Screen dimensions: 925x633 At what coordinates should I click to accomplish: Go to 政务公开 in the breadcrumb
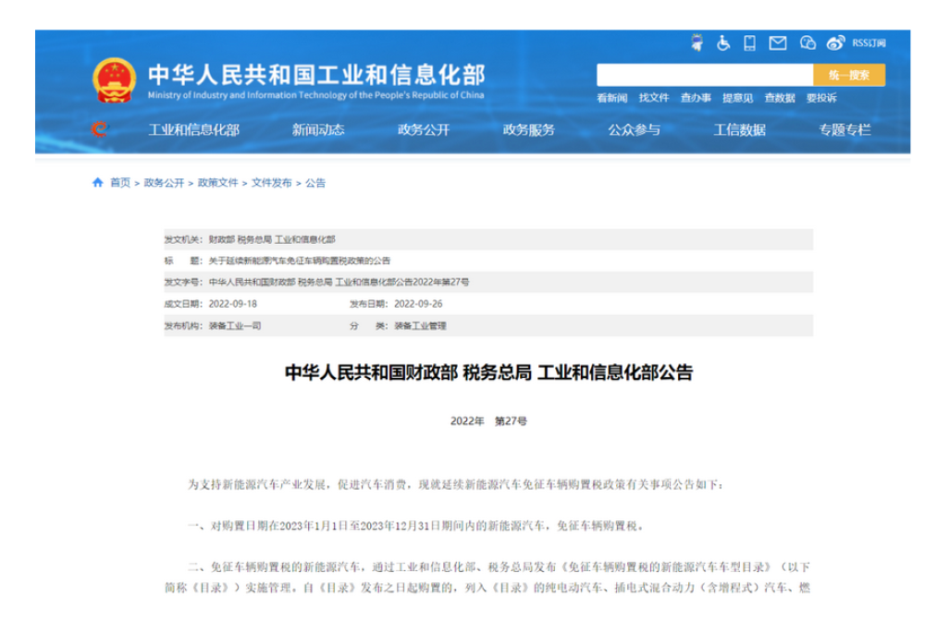coord(164,183)
